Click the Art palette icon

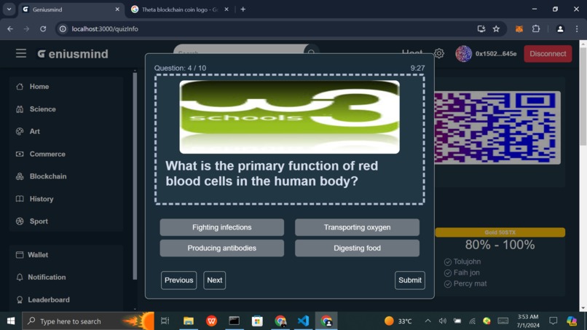coord(20,131)
